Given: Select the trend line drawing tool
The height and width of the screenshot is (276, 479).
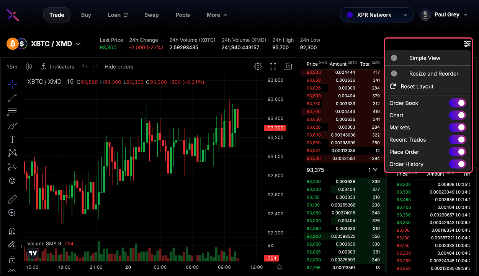Looking at the screenshot, I should coord(12,98).
